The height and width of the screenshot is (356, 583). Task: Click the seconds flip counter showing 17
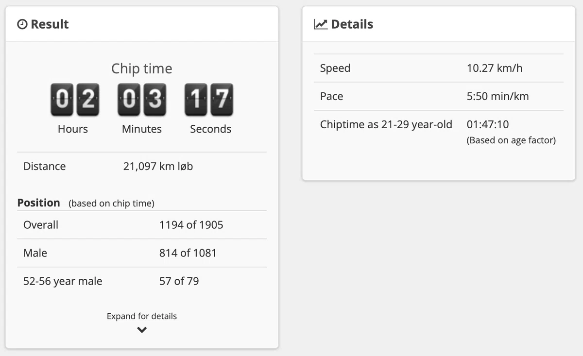209,100
